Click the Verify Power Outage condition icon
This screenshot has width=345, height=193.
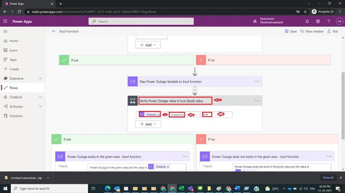133,101
